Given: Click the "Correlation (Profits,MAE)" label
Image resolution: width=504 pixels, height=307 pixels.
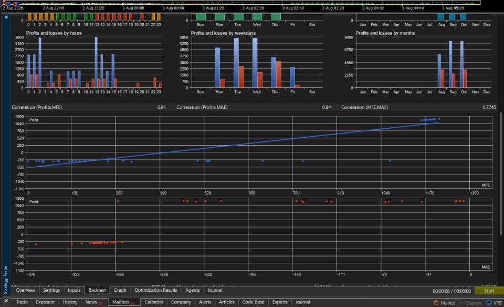Looking at the screenshot, I should (202, 107).
